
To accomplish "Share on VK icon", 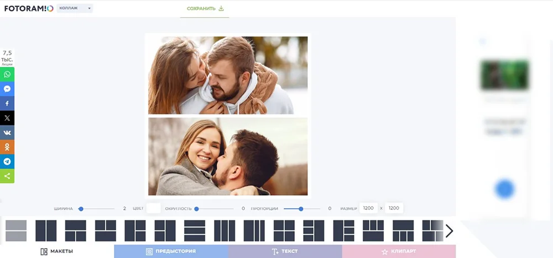I will pos(7,132).
